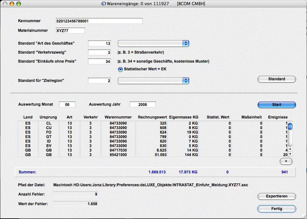Screen dimensions: 307x219
Task: Click the Standard button
Action: point(276,79)
